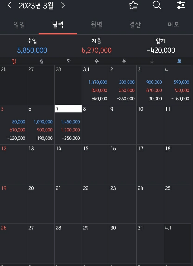
Task: Select Sunday the 5th cell
Action: (x=13, y=125)
